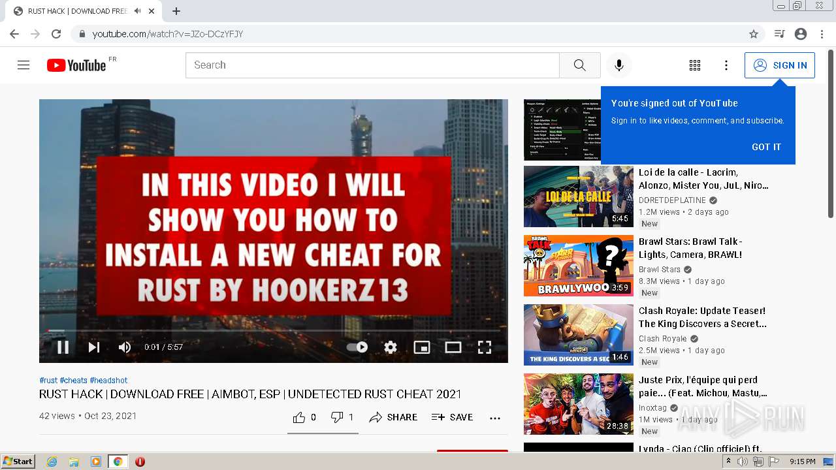This screenshot has height=470, width=836.
Task: Open the DORETDEPLATINE channel link
Action: point(672,200)
